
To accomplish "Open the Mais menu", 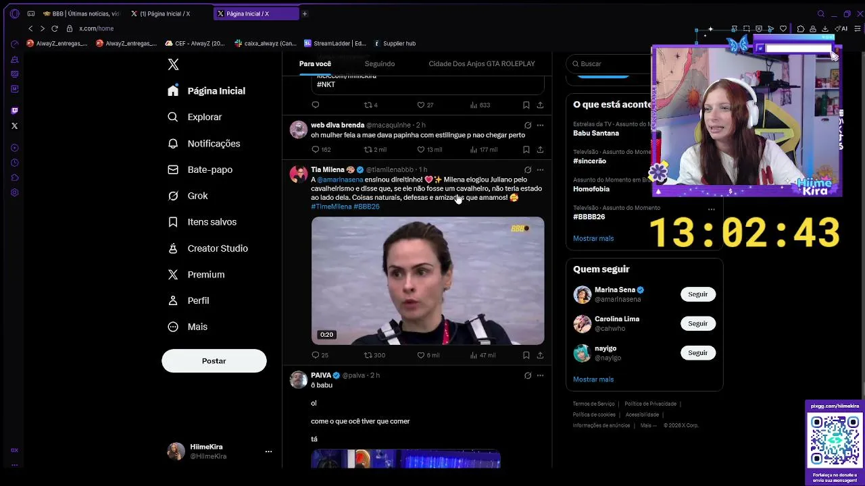I will coord(188,327).
